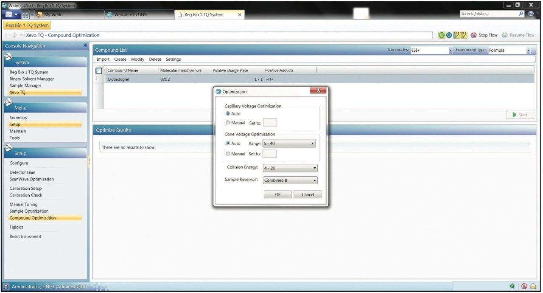This screenshot has height=293, width=543.
Task: Open the main application menu dropdown
Action: pos(11,15)
